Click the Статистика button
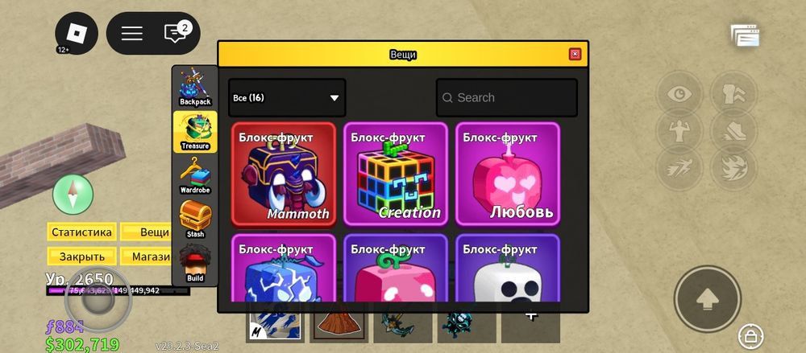806x353 pixels. [81, 232]
